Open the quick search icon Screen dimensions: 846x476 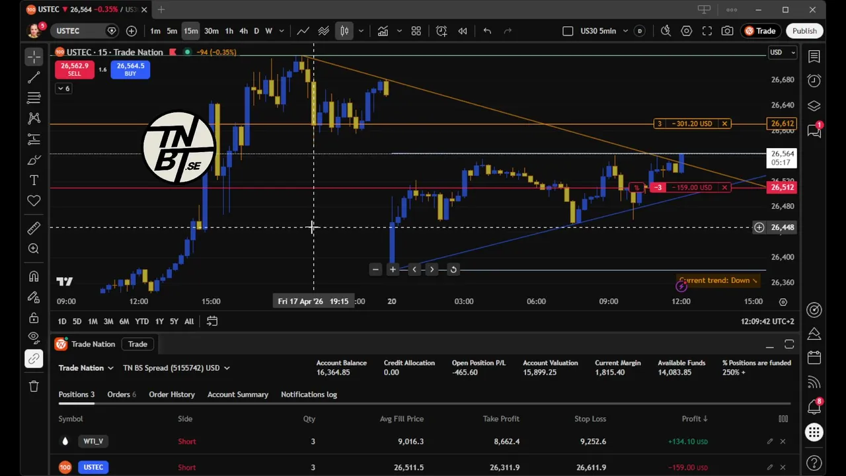coord(666,31)
